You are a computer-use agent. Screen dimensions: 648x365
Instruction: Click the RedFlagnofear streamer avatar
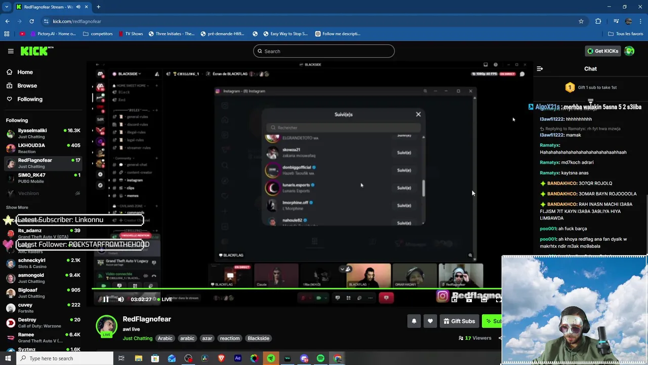click(x=107, y=326)
